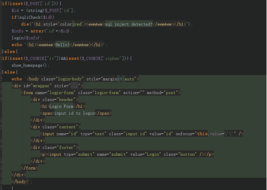Viewport: 267px width, 190px height.
Task: Click the div class "content" line
Action: coord(55,127)
